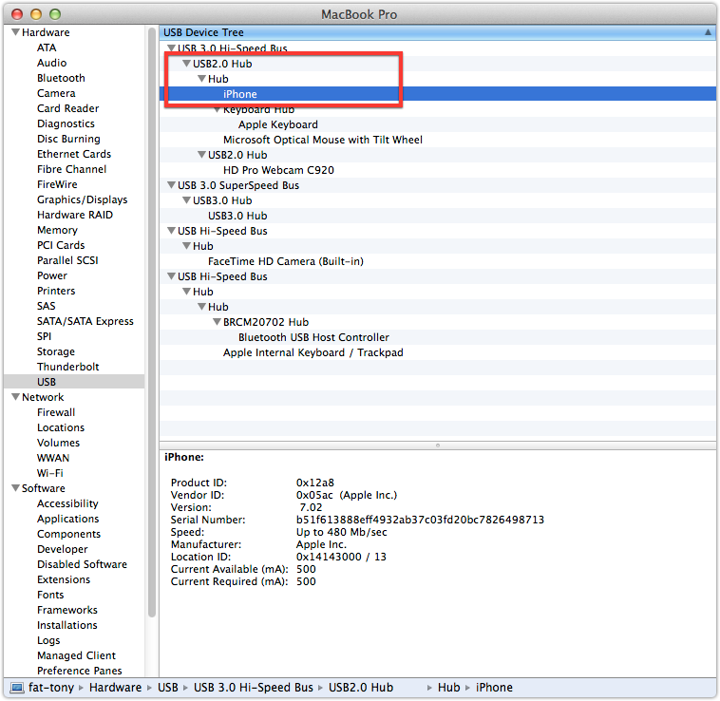The height and width of the screenshot is (701, 720).
Task: Open Bluetooth hardware info
Action: click(61, 78)
